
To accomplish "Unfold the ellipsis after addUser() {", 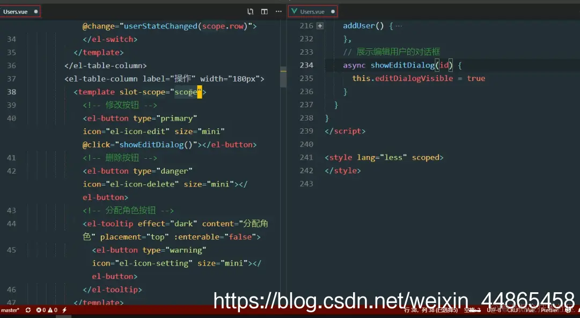I will pos(399,26).
